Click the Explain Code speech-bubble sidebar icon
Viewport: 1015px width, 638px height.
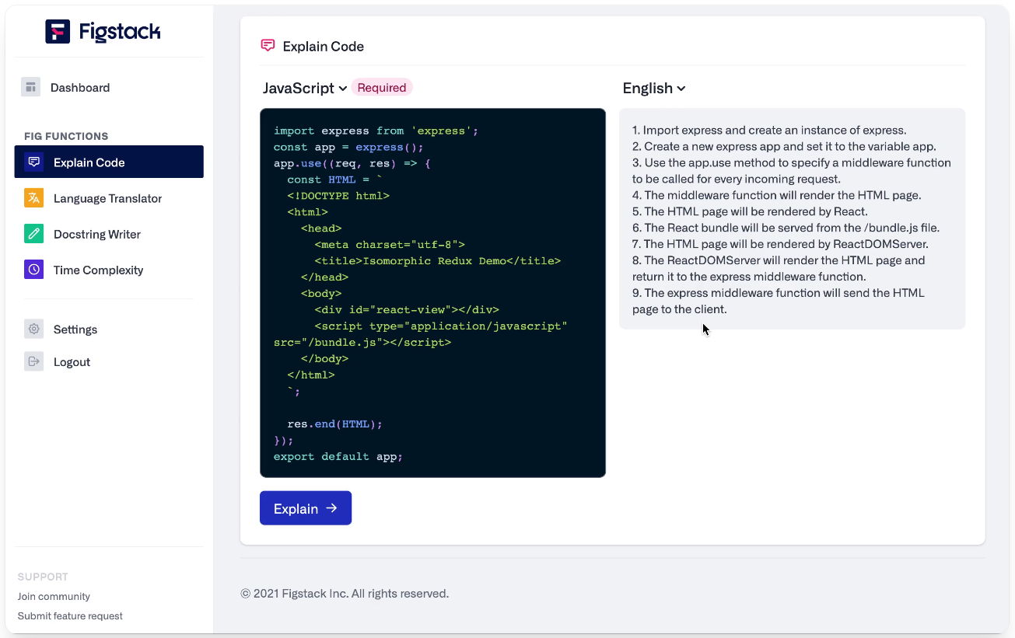[33, 162]
